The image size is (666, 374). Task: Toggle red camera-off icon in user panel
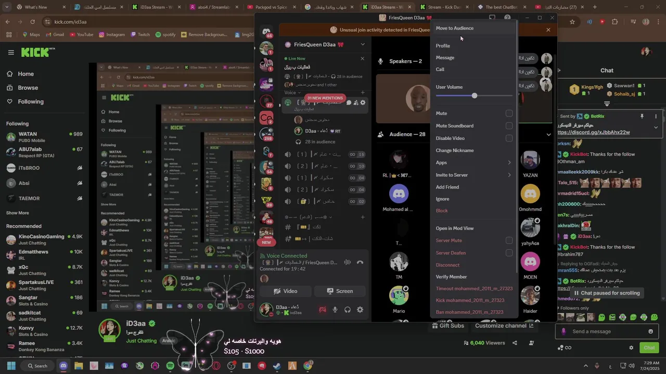(x=323, y=310)
